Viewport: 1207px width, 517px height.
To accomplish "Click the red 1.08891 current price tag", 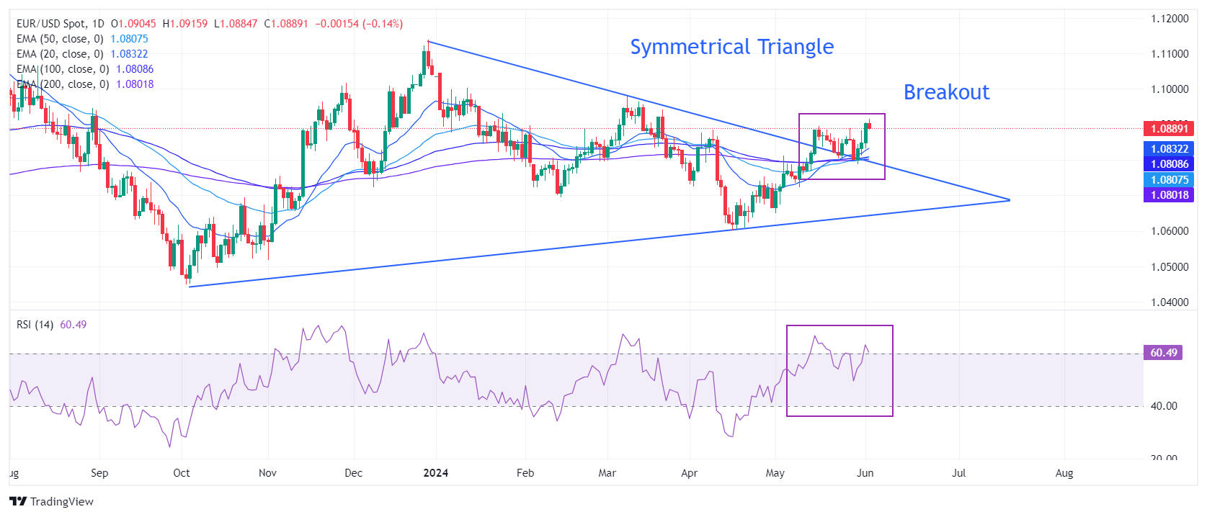I will [x=1168, y=129].
